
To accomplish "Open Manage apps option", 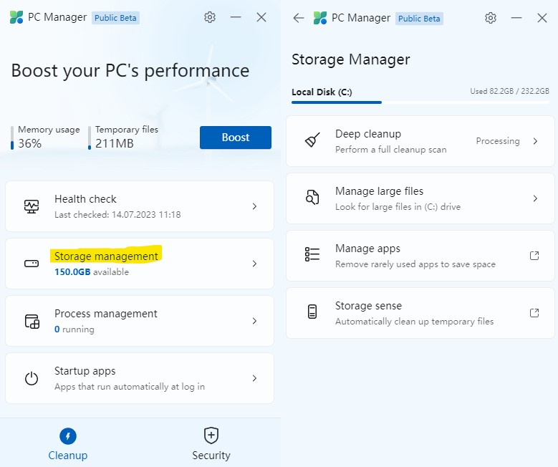I will point(420,256).
